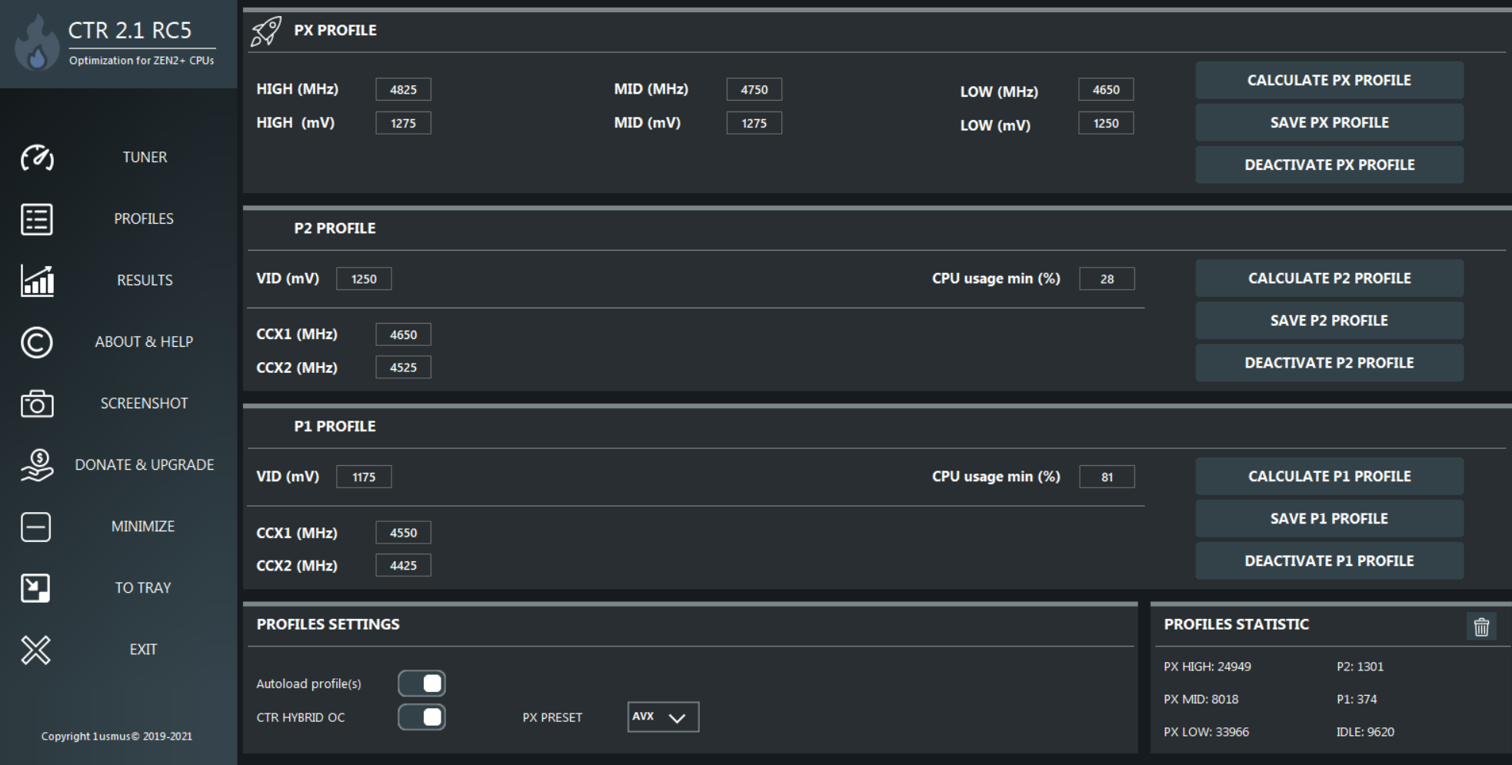Click the trash icon in Profiles Statistic
The width and height of the screenshot is (1512, 765).
tap(1481, 627)
